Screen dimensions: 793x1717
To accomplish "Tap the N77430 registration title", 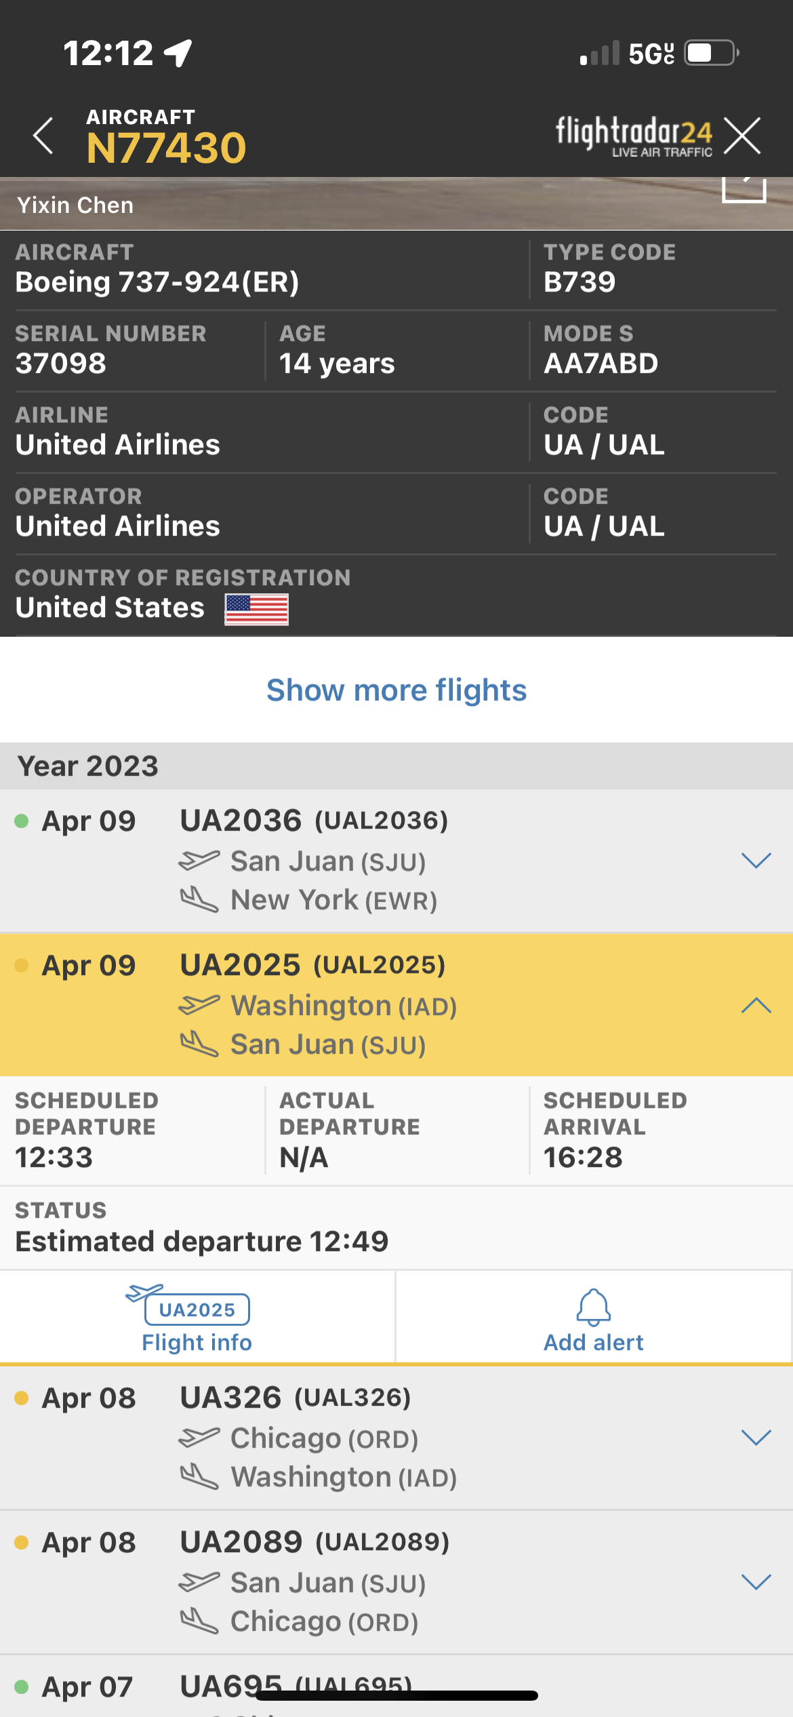I will [x=166, y=148].
